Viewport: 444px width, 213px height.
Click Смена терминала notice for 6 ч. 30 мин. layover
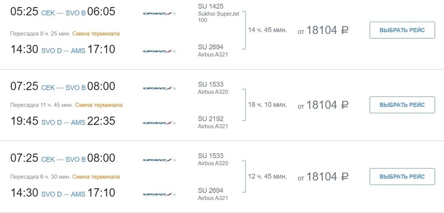tap(96, 177)
